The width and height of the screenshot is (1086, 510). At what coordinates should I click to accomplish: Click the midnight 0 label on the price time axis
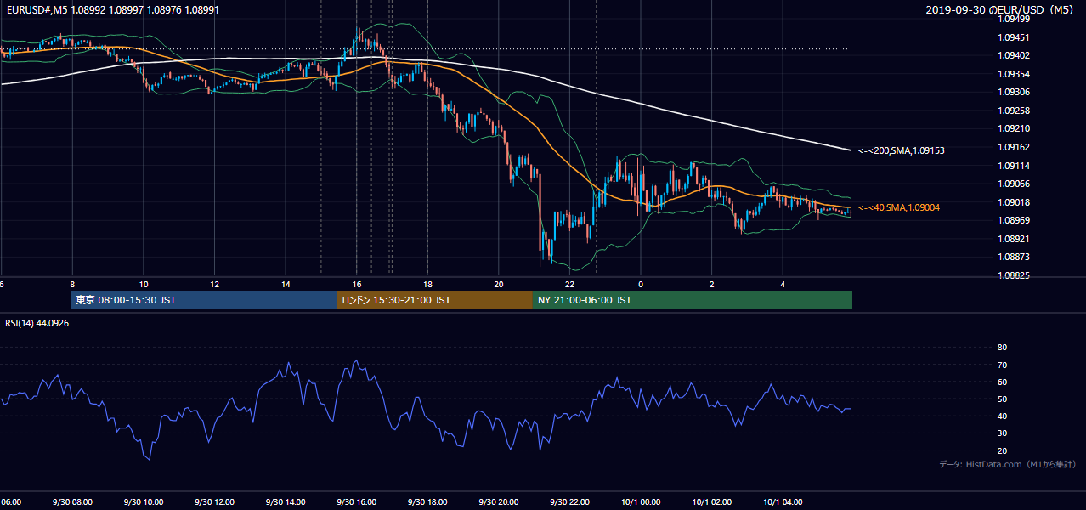[641, 284]
